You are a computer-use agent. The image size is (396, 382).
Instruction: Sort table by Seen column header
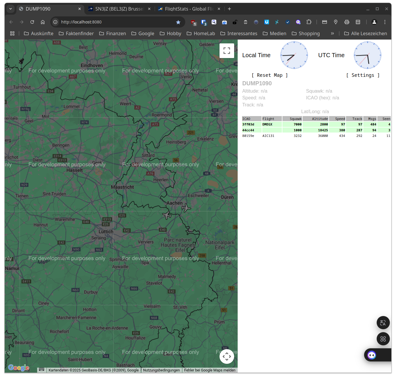(x=384, y=119)
